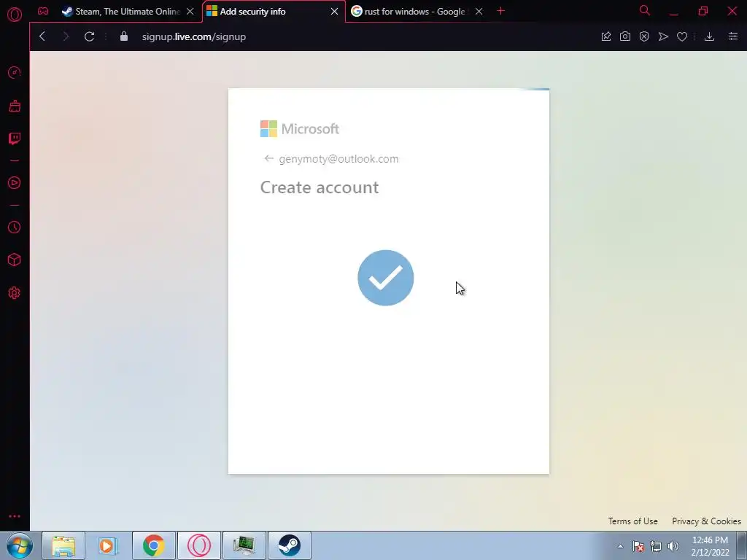Viewport: 747px width, 560px height.
Task: Open GX Control speedometer in sidebar
Action: (x=15, y=72)
